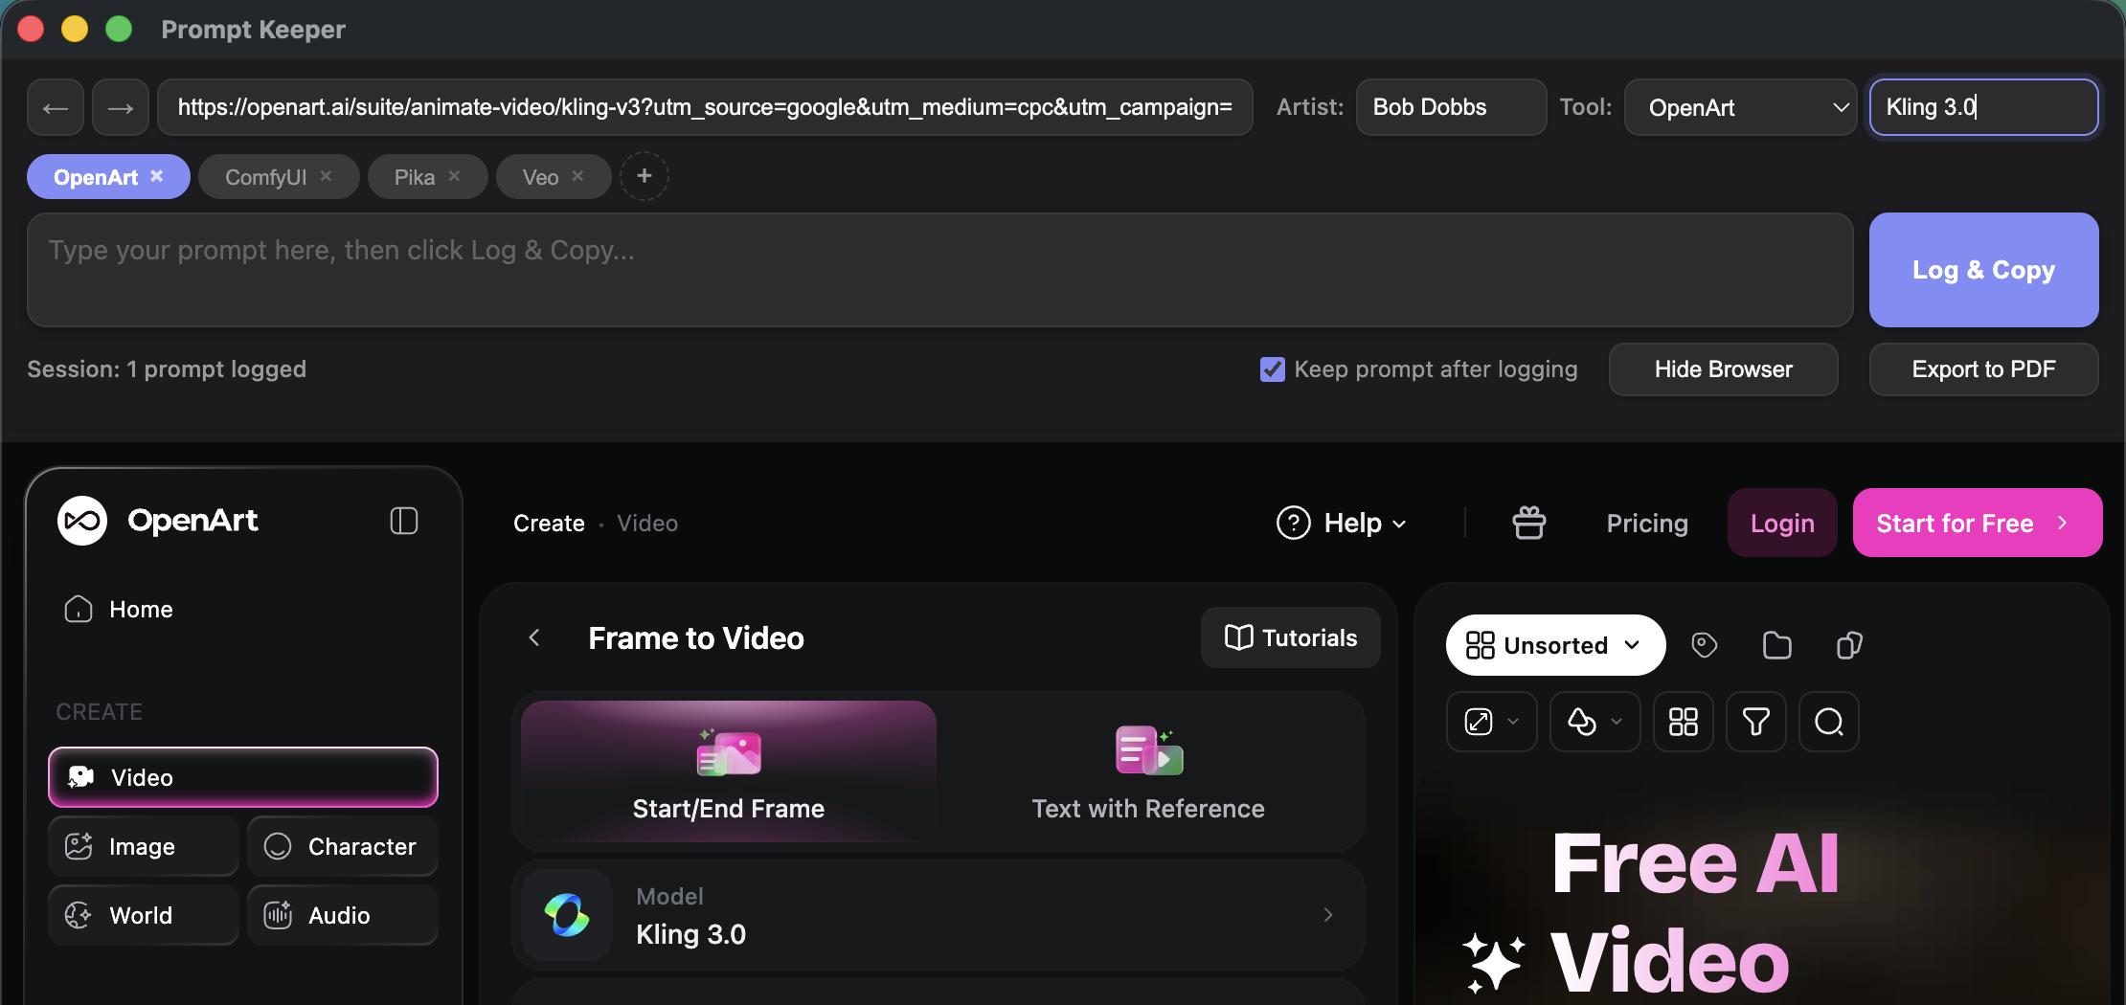Viewport: 2126px width, 1005px height.
Task: Expand the aspect ratio dropdown
Action: (1491, 722)
